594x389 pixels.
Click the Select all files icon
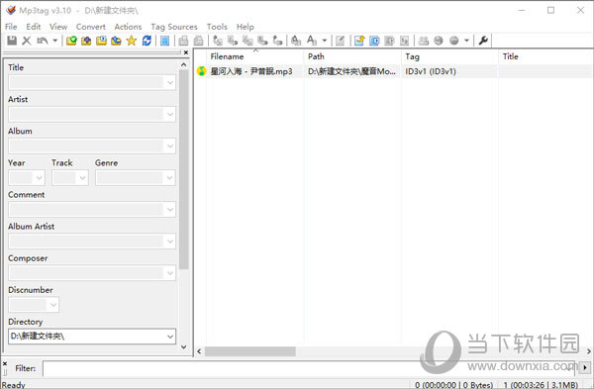(164, 41)
